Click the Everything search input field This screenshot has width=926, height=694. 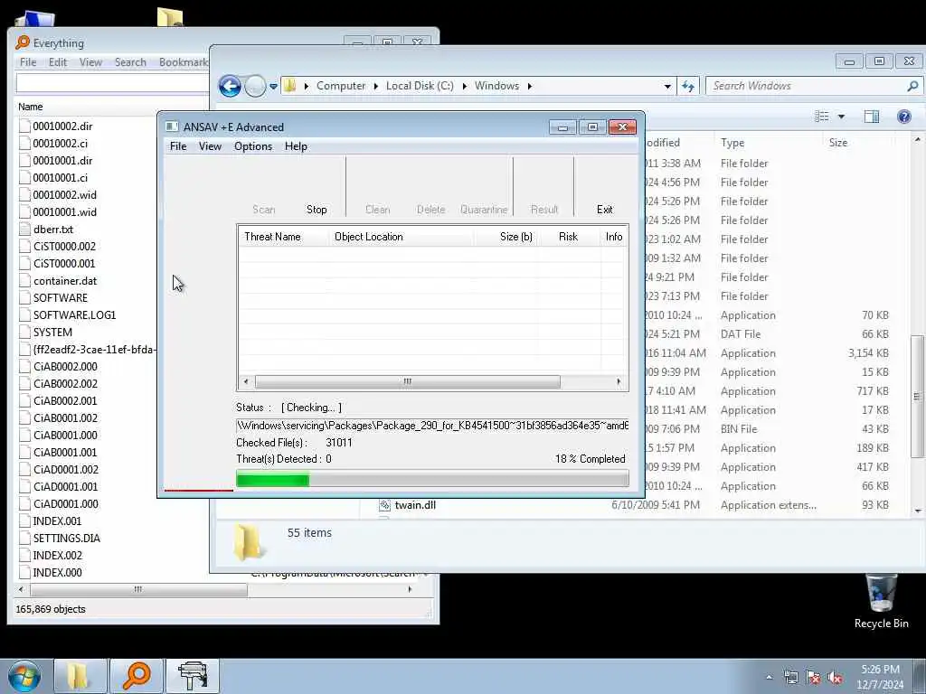[112, 83]
